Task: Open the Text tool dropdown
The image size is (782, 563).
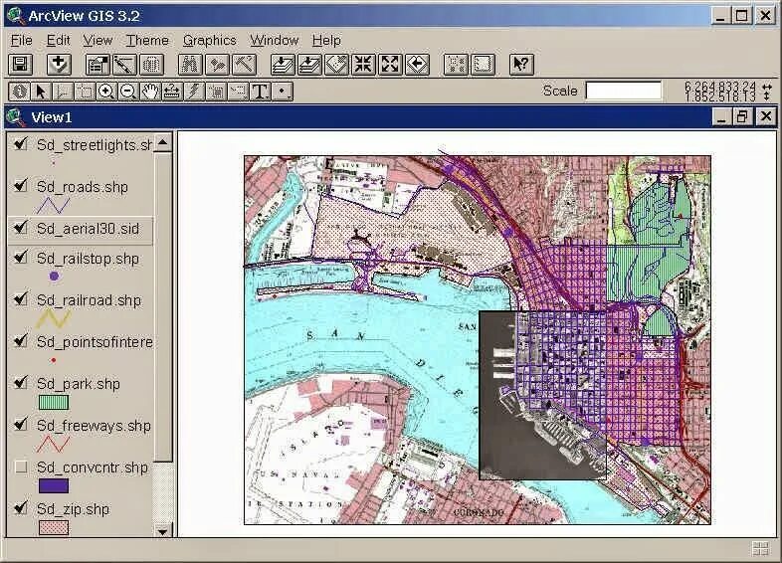Action: tap(260, 92)
